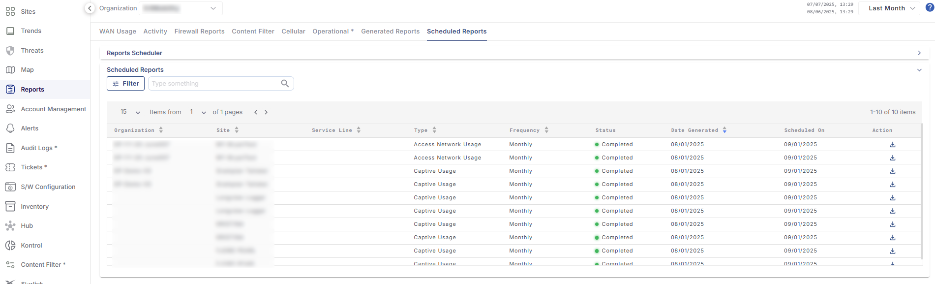Image resolution: width=935 pixels, height=284 pixels.
Task: Sort by the Organization column
Action: pos(161,130)
